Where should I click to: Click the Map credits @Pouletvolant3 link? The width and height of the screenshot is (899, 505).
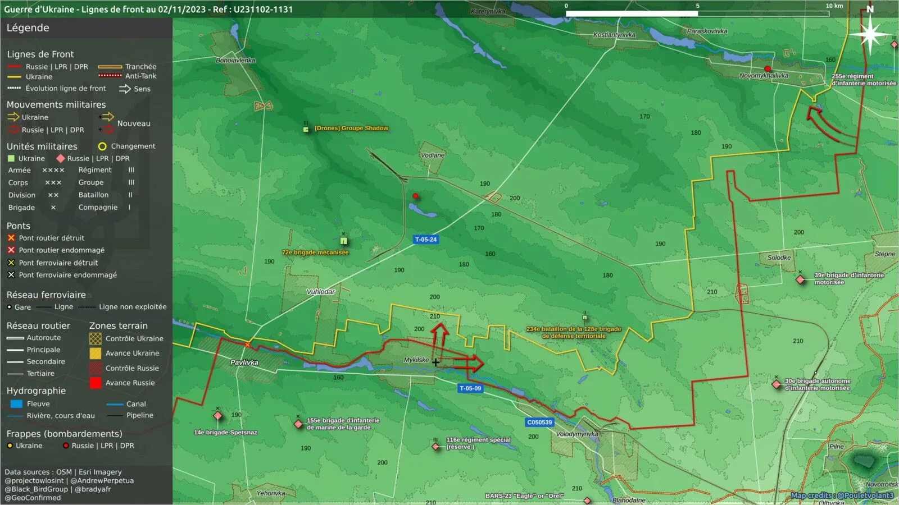(842, 495)
